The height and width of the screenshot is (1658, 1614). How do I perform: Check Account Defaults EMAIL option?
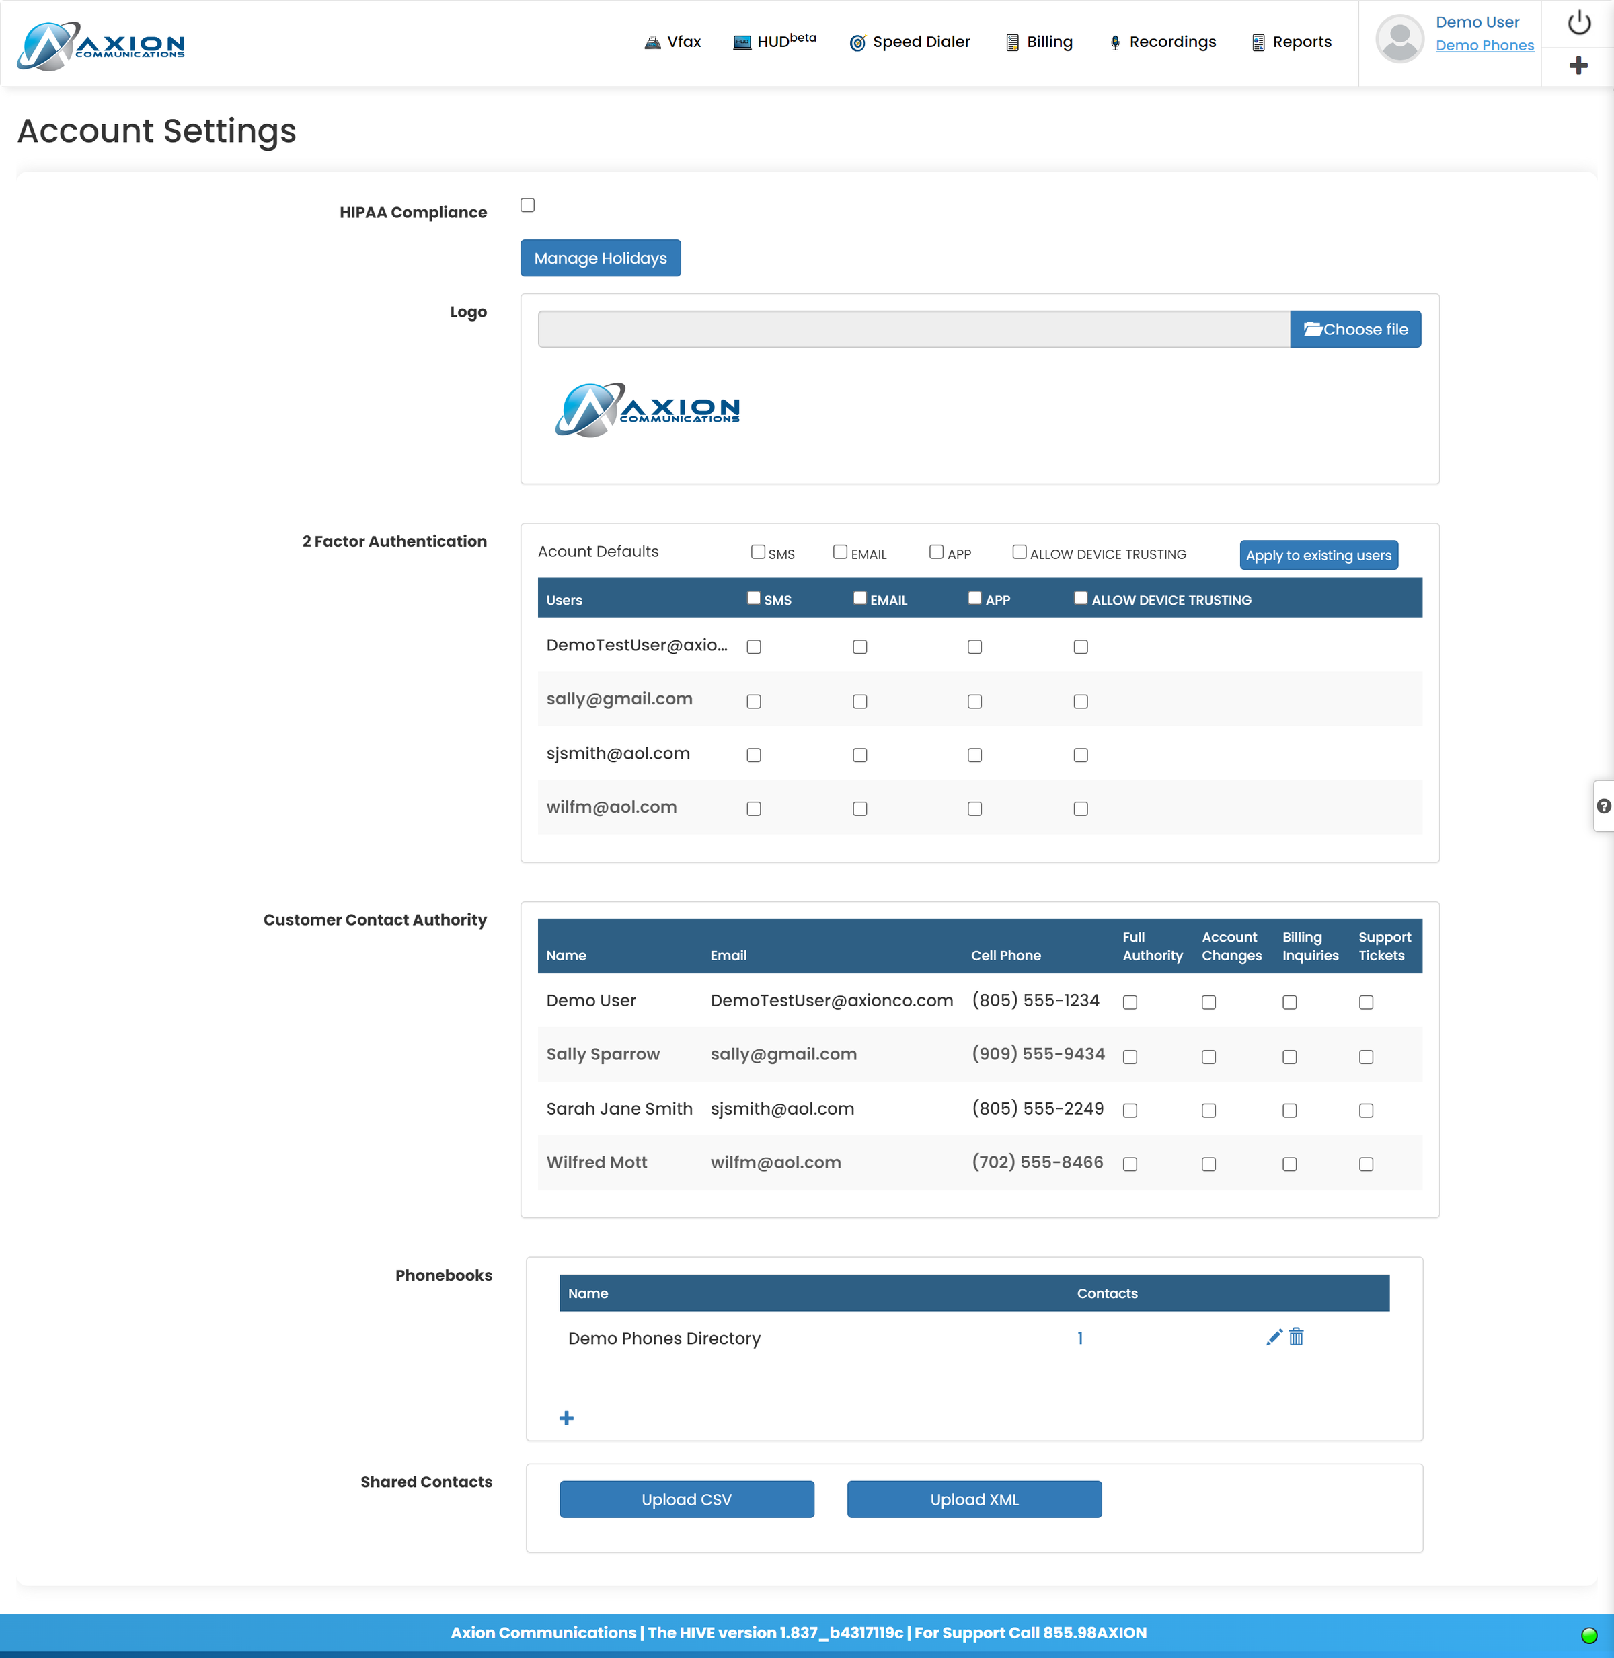tap(840, 552)
